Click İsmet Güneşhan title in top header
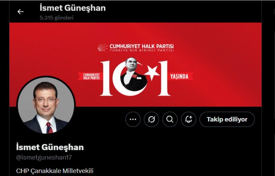The width and height of the screenshot is (275, 176). [x=72, y=8]
